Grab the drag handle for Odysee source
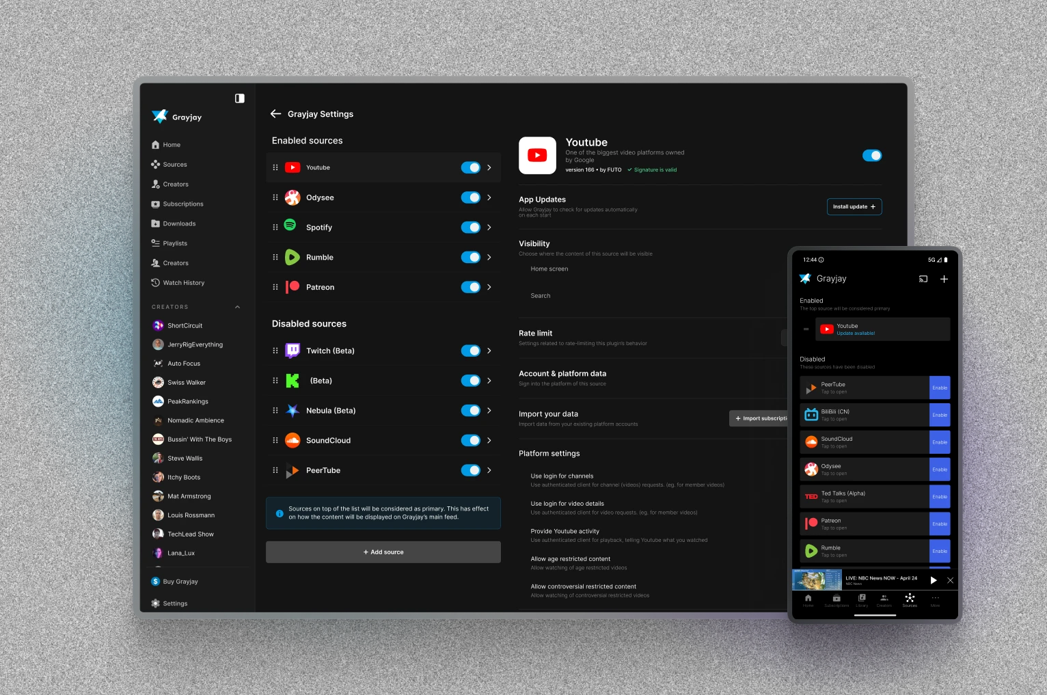This screenshot has width=1047, height=695. coord(275,197)
